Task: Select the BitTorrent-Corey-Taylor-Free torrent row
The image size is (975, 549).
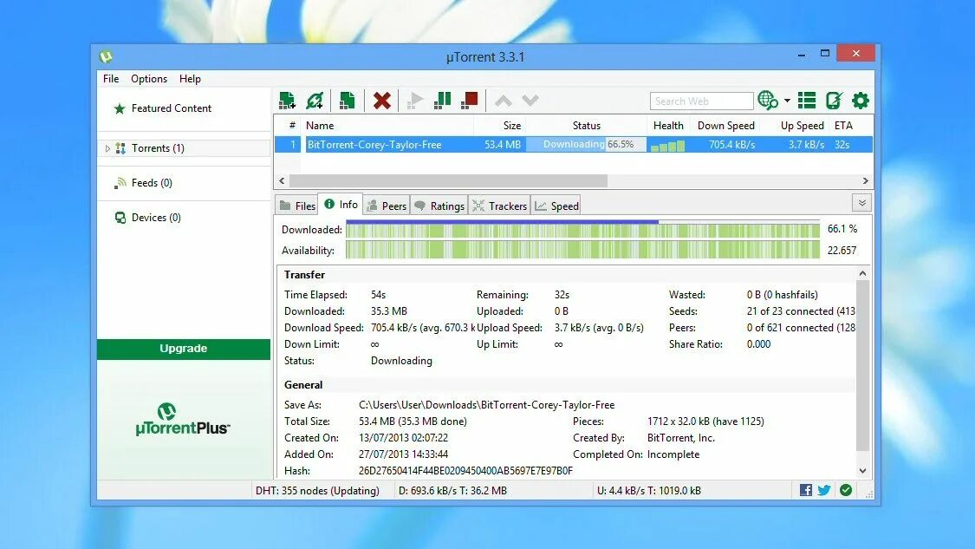Action: (574, 145)
